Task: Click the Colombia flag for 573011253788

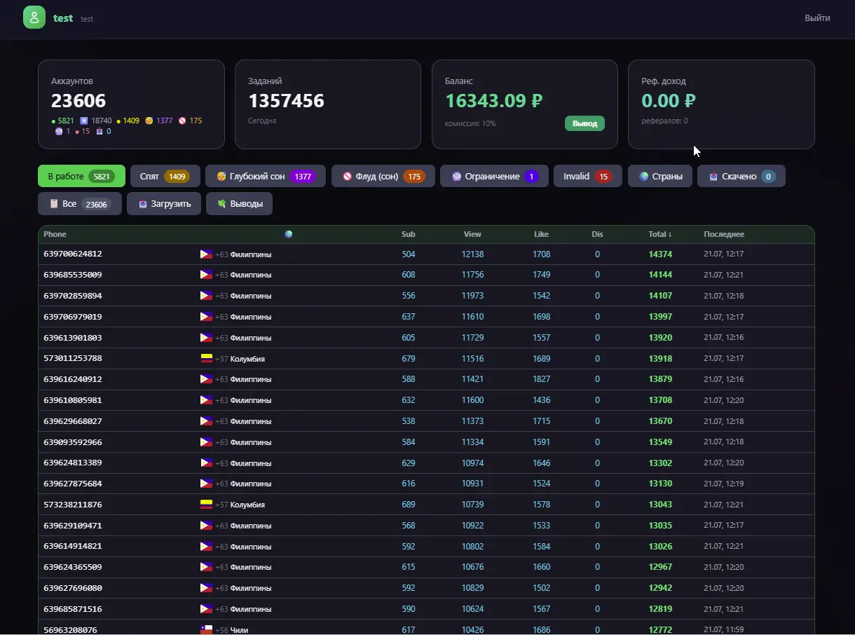Action: 206,358
